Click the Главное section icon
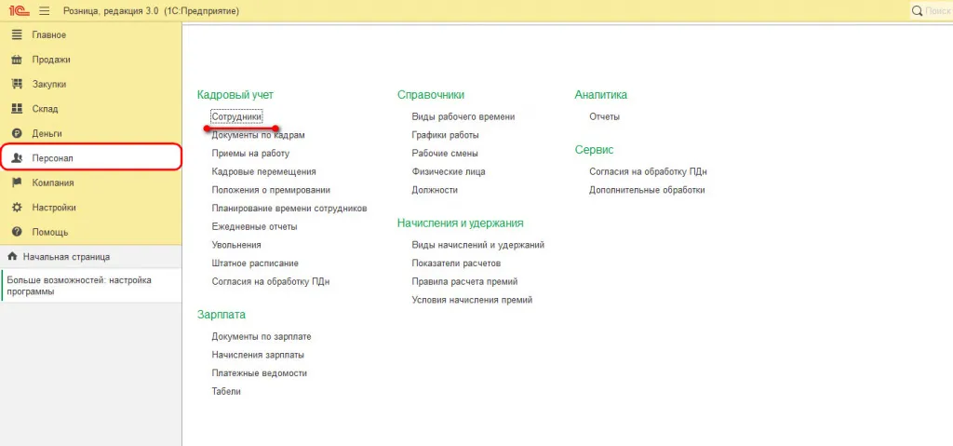953x446 pixels. coord(16,34)
